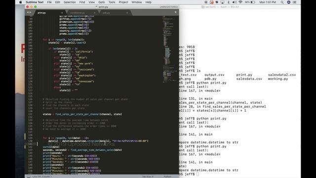Click the "washington" string in code
316x178 pixels.
[x=86, y=76]
